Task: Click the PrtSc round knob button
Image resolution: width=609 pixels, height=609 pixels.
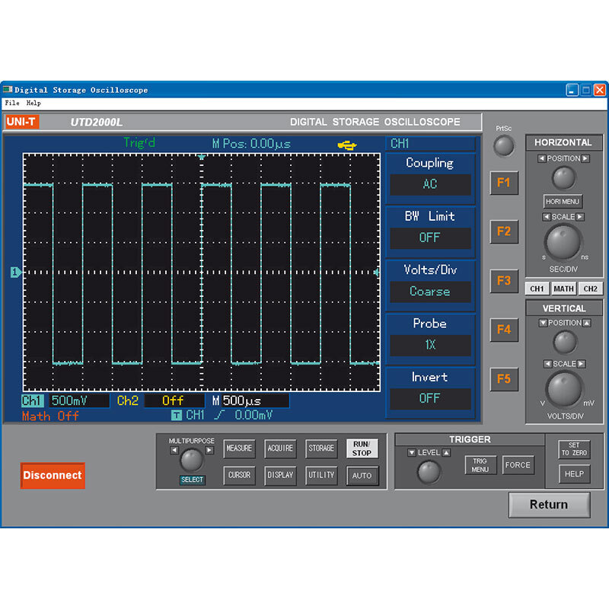Action: coord(503,146)
